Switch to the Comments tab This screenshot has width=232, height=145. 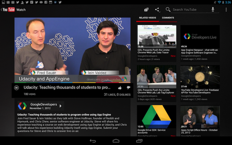(x=168, y=18)
